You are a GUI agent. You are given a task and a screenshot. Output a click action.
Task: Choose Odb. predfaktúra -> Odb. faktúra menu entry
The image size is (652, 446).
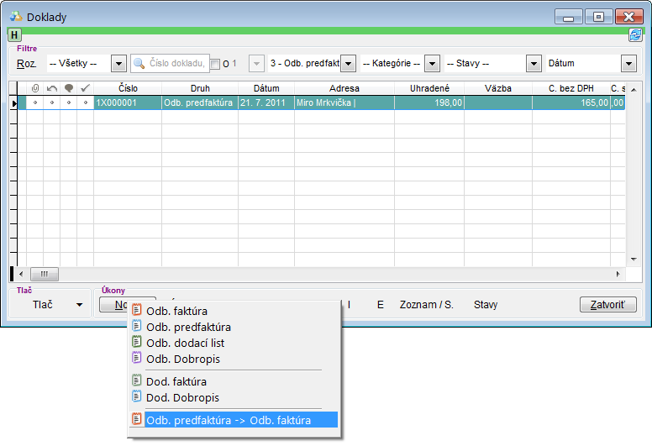click(x=228, y=420)
